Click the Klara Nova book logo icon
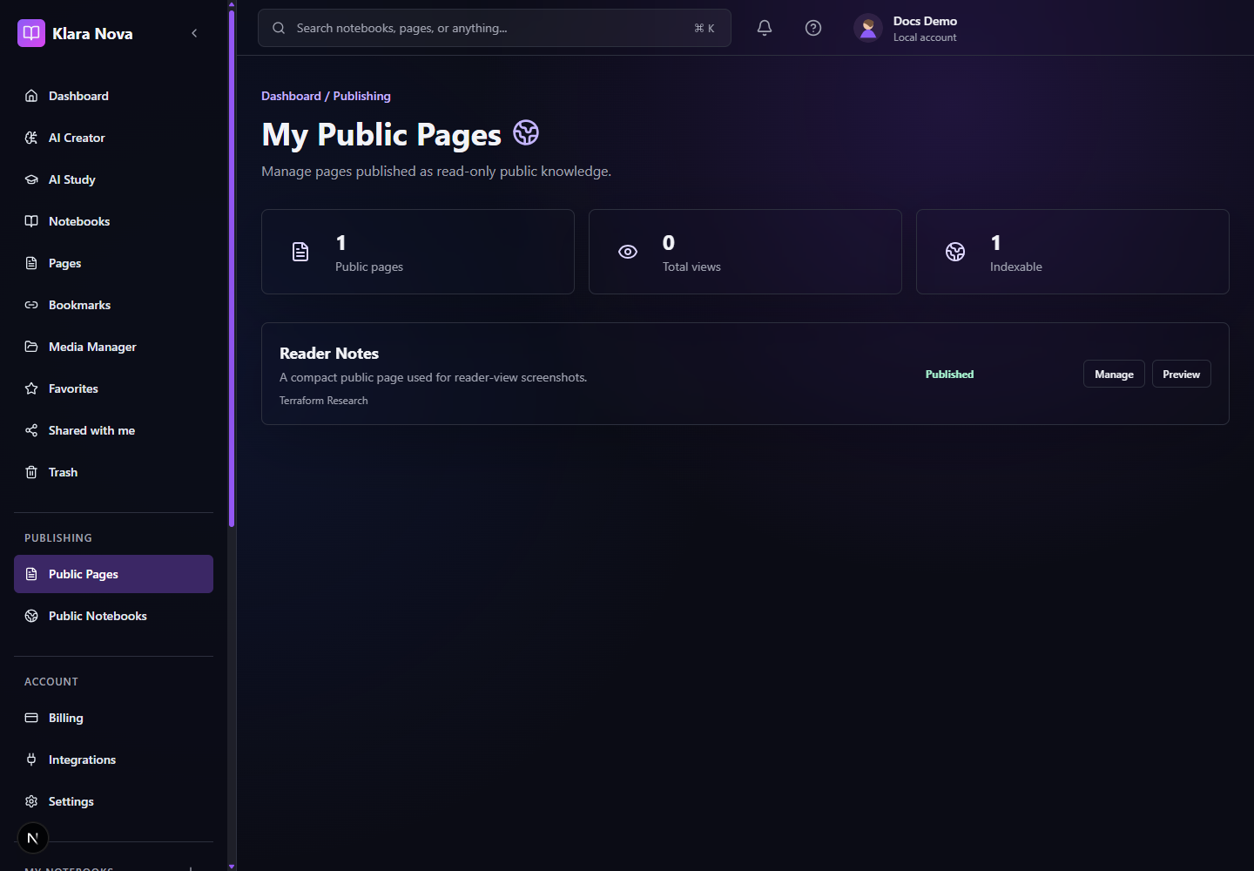Screen dimensions: 1254x871 pyautogui.click(x=31, y=33)
